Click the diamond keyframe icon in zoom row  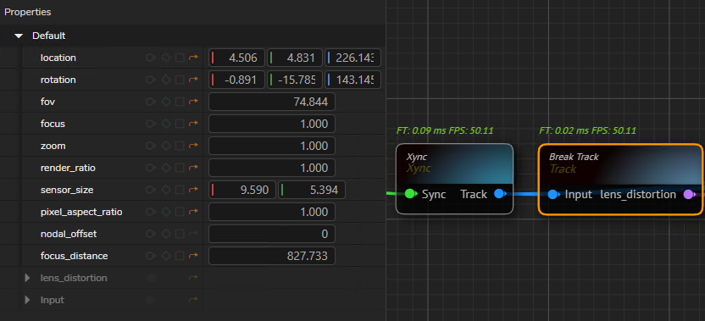[x=166, y=146]
